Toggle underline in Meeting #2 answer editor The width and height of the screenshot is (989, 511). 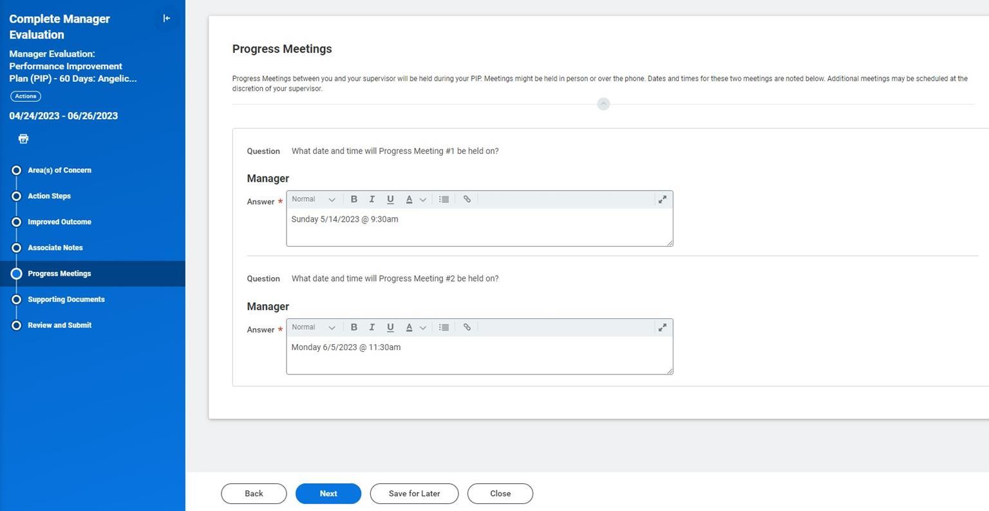(x=390, y=327)
